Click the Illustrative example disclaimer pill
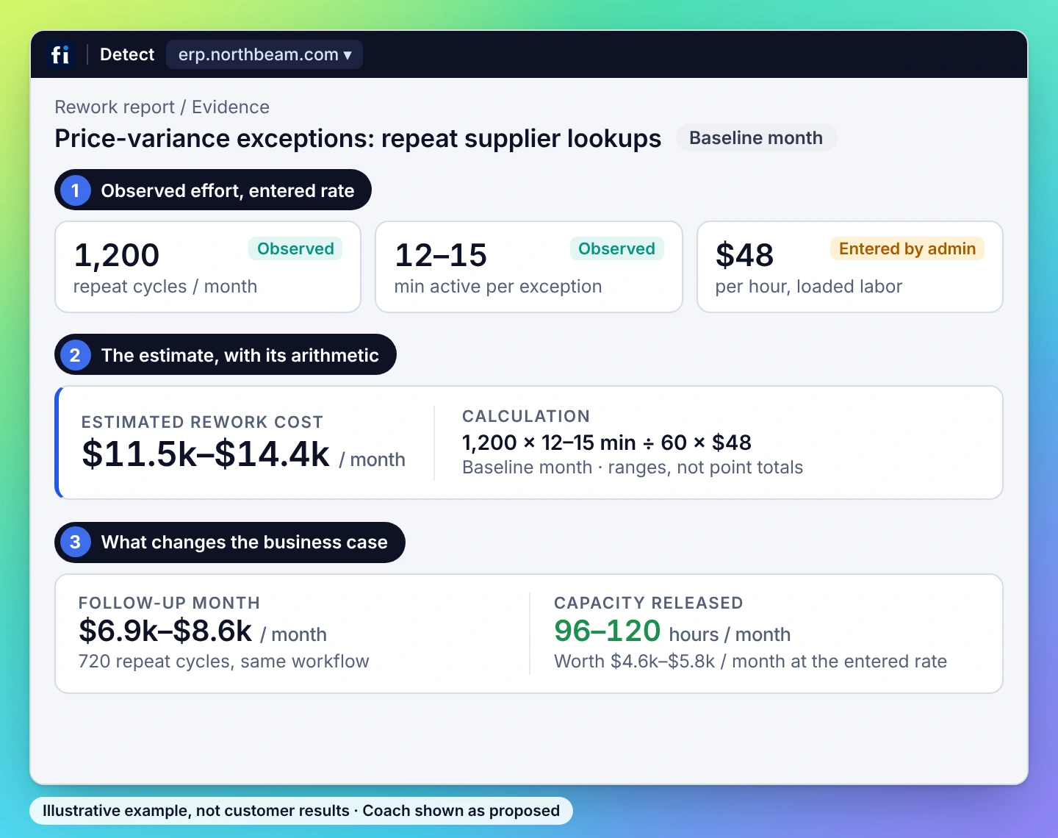The width and height of the screenshot is (1058, 838). pos(301,811)
